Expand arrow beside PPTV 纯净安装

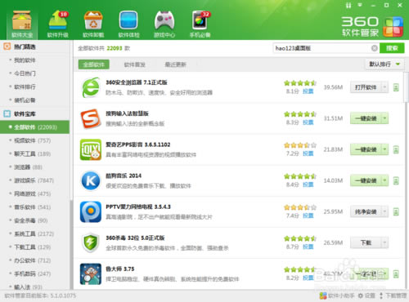pyautogui.click(x=384, y=211)
